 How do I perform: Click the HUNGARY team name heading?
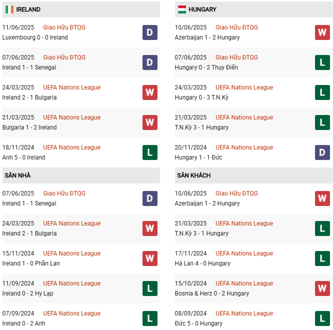tap(203, 9)
